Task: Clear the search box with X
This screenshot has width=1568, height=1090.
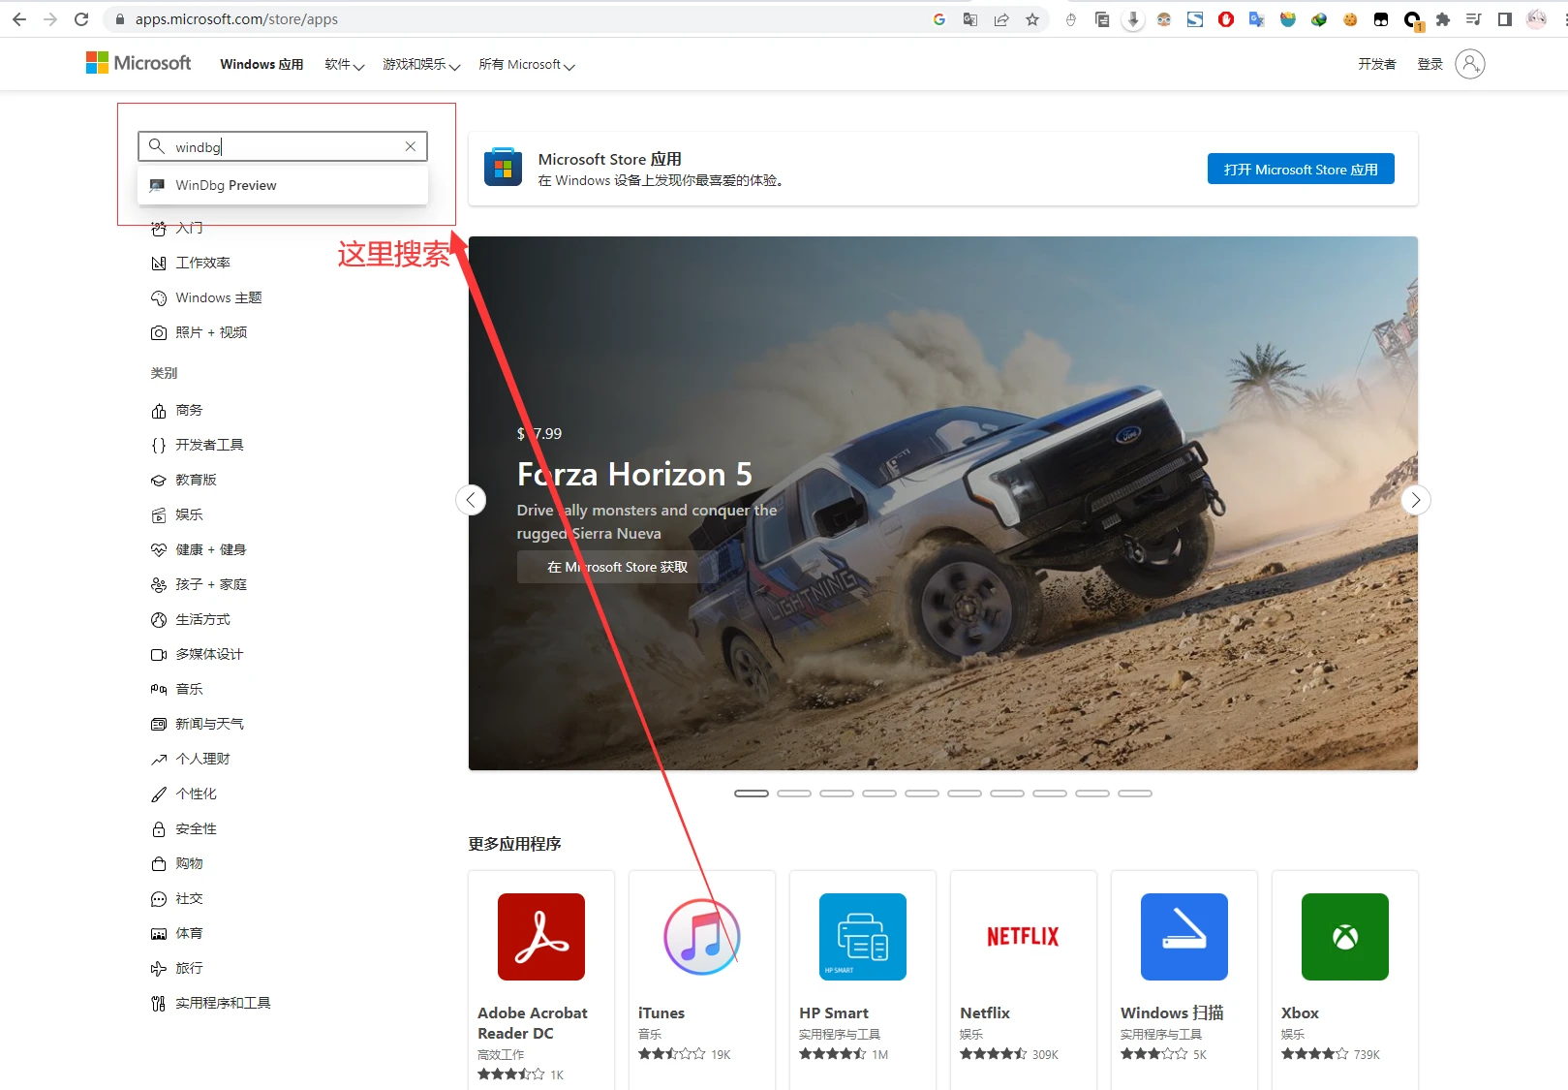Action: click(411, 146)
